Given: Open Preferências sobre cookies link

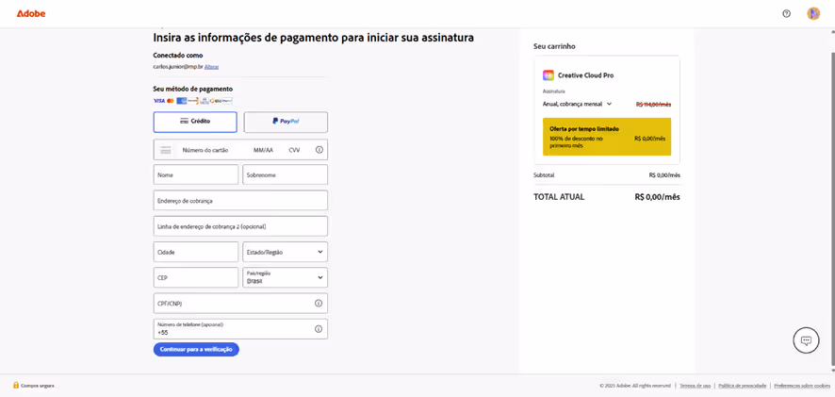Looking at the screenshot, I should (x=802, y=386).
